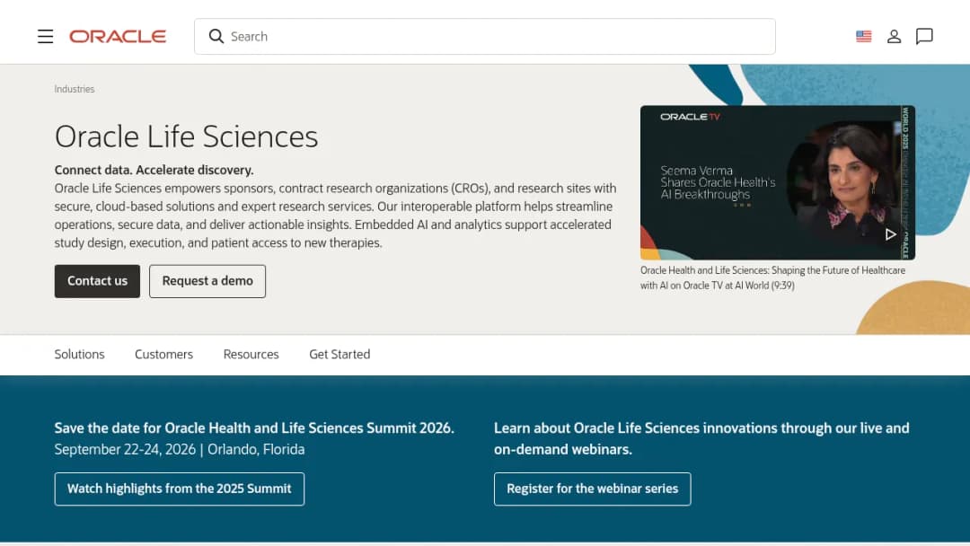Switch to the Solutions tab

tap(79, 355)
